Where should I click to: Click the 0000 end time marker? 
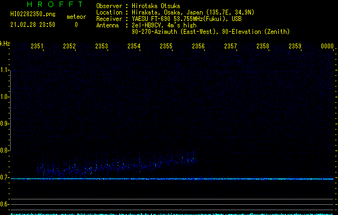(327, 46)
